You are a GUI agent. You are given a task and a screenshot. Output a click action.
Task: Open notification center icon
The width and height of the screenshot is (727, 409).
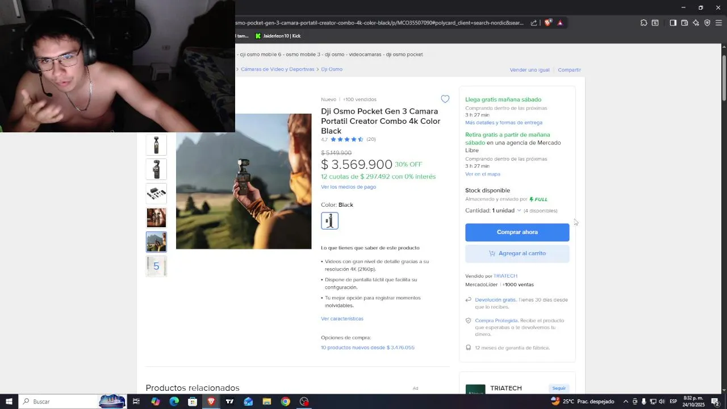715,402
